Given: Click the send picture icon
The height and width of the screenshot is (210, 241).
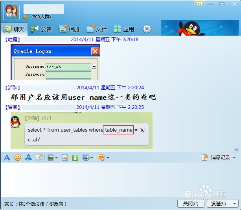Looking at the screenshot, I should point(51,157).
